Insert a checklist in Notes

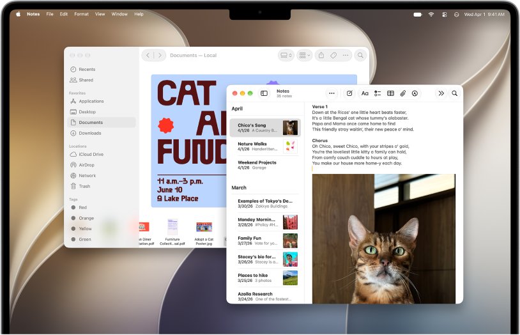click(378, 93)
